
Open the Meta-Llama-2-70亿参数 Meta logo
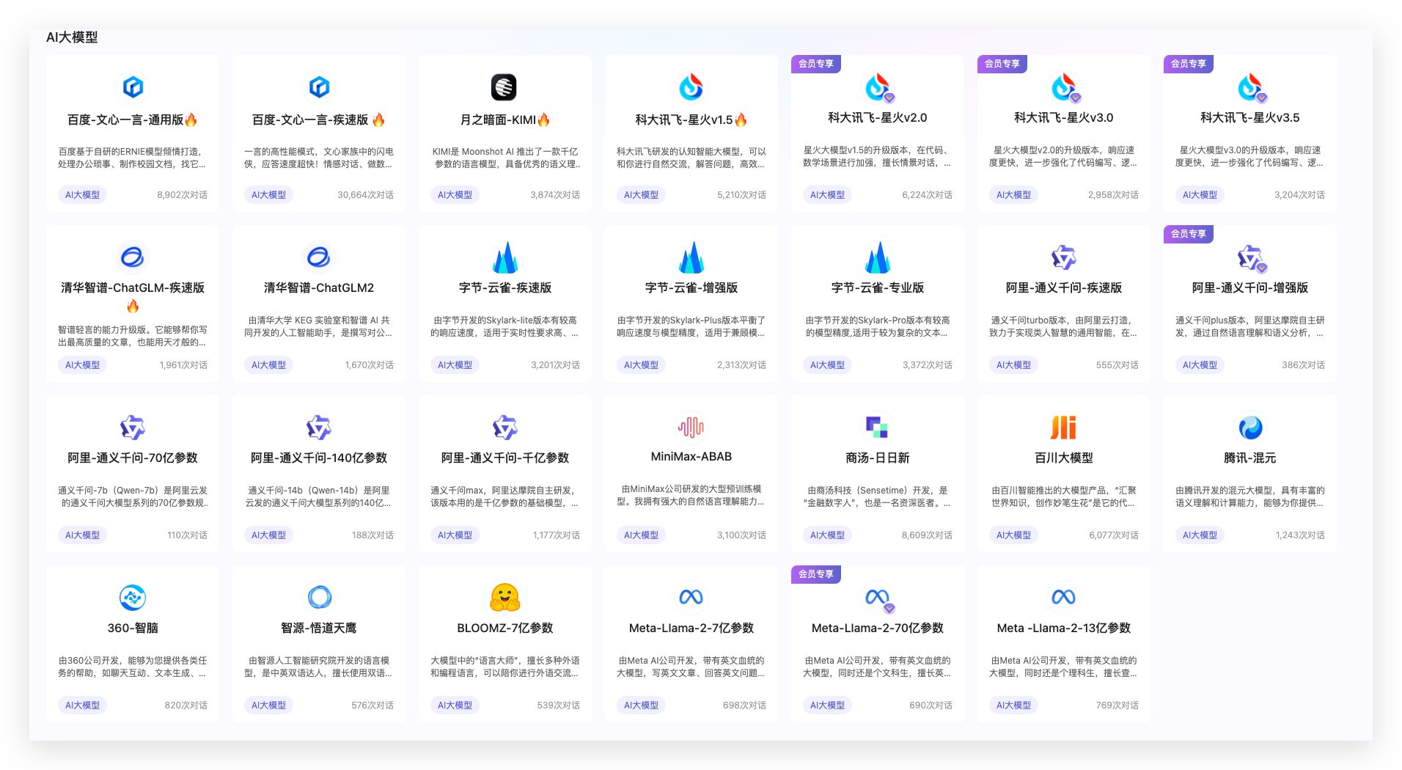point(878,598)
